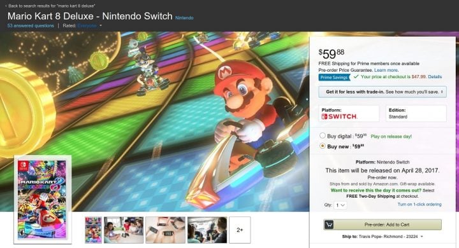Image resolution: width=459 pixels, height=248 pixels.
Task: Select the Buy new radio option
Action: pos(323,146)
